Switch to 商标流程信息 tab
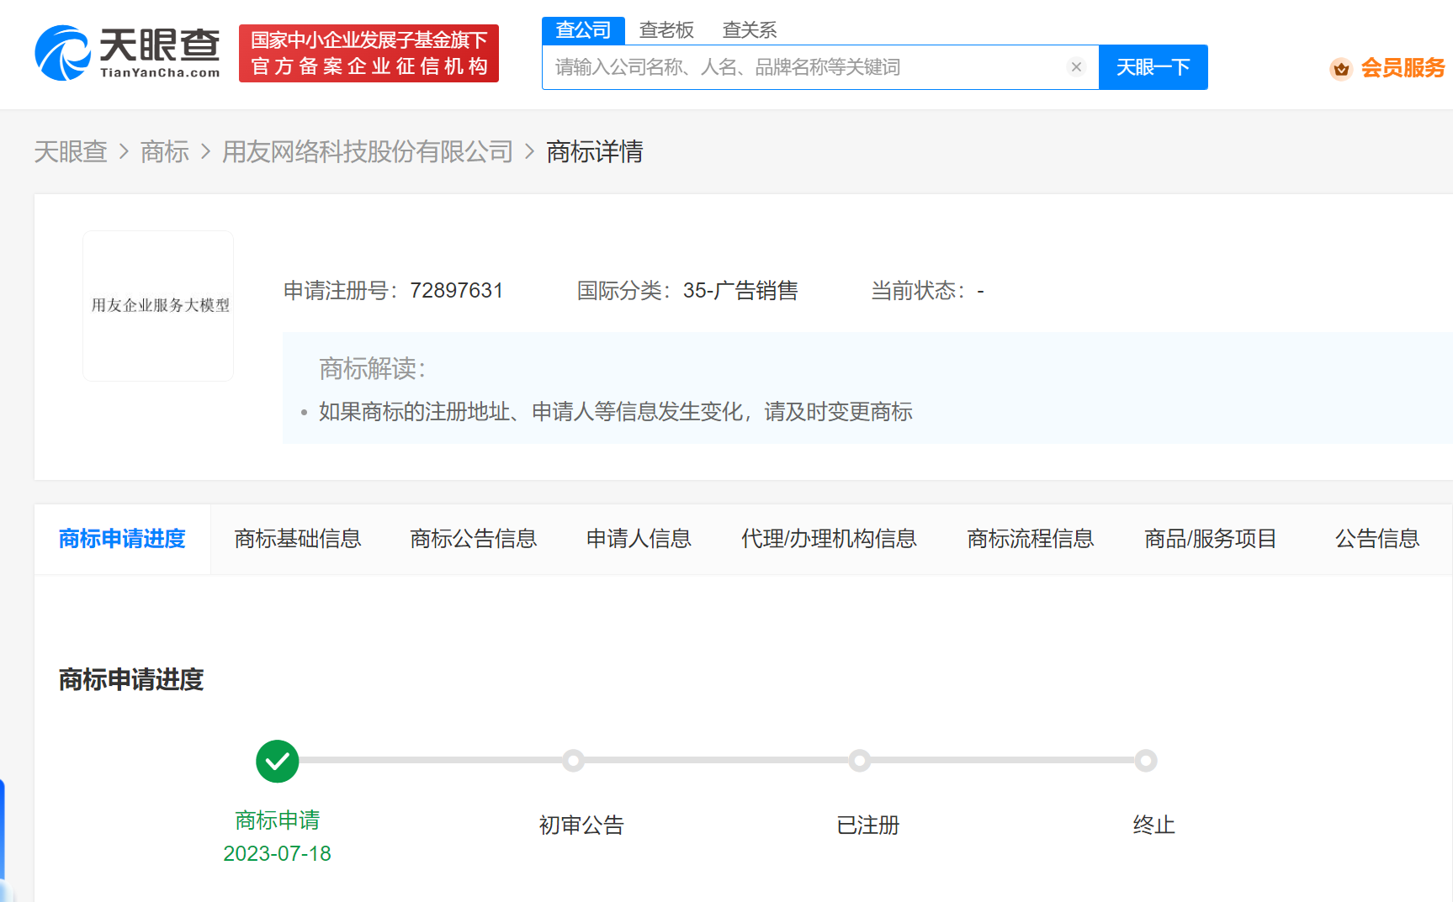Screen dimensions: 1453x902 [x=1031, y=539]
